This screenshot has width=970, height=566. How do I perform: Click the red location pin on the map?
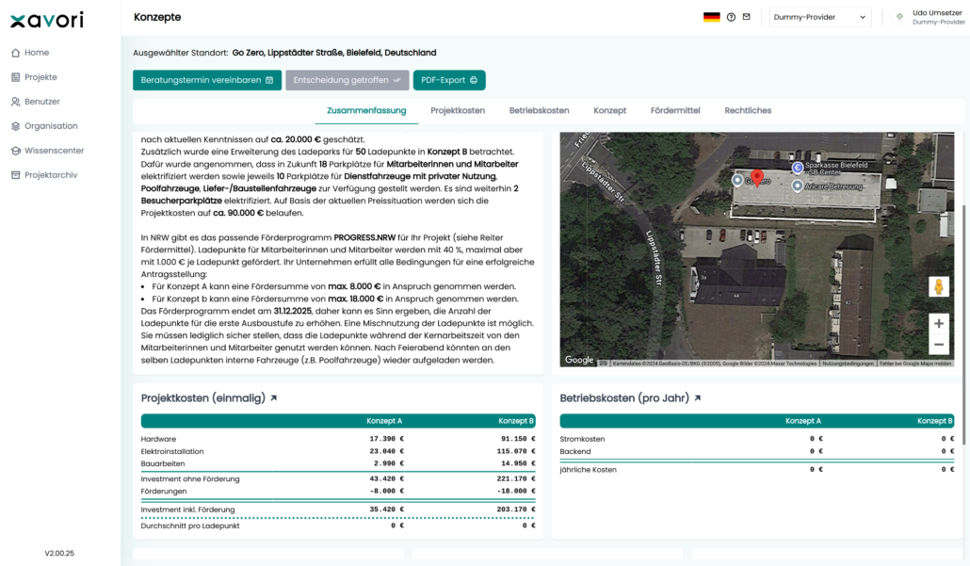[x=756, y=177]
